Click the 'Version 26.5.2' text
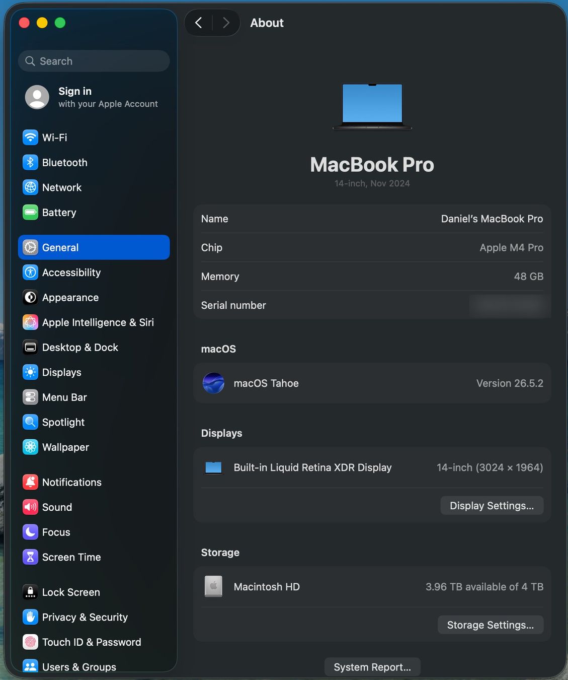 coord(510,383)
